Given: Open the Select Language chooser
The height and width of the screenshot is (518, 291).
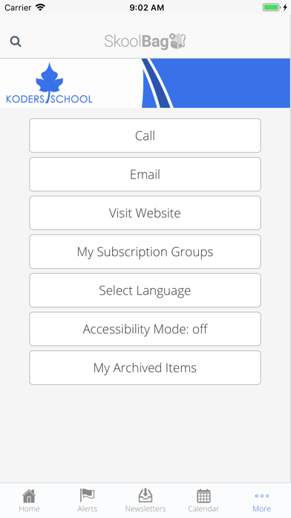Looking at the screenshot, I should tap(145, 290).
